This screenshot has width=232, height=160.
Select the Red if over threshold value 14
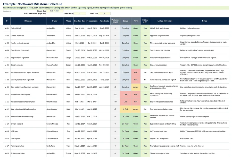[104, 13]
